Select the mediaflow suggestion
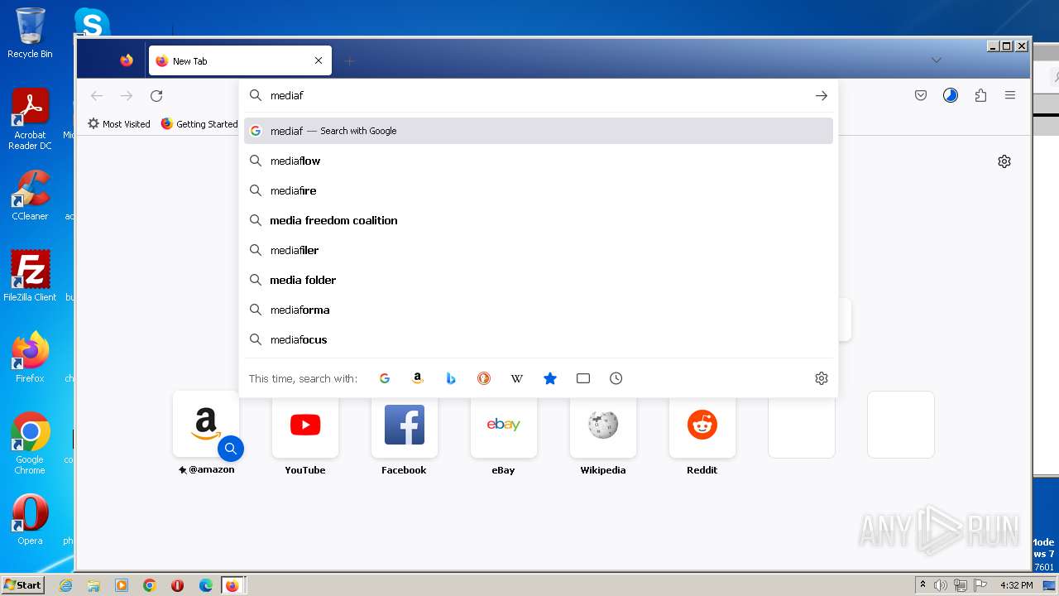Image resolution: width=1059 pixels, height=596 pixels. (539, 161)
